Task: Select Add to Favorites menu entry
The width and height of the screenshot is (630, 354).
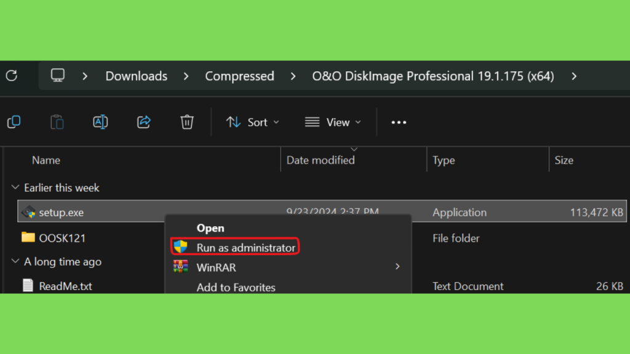Action: coord(236,288)
